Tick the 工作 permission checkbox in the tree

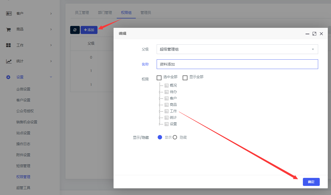coord(167,111)
